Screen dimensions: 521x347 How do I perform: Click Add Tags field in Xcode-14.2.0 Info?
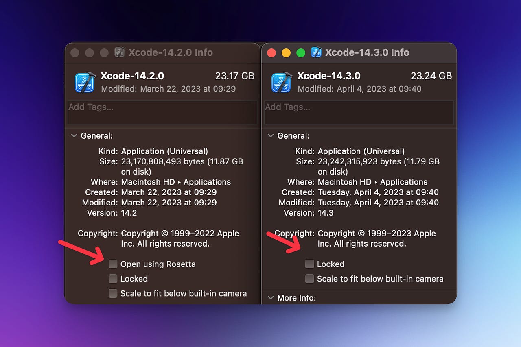click(x=162, y=112)
